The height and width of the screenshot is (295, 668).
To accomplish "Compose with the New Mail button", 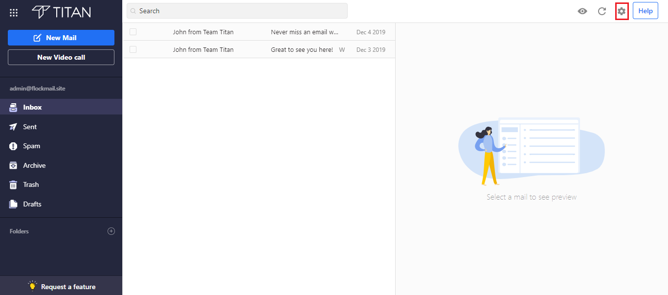I will (x=61, y=38).
